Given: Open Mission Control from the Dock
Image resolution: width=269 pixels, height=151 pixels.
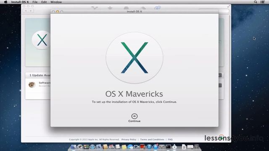Looking at the screenshot, I should [86, 147].
